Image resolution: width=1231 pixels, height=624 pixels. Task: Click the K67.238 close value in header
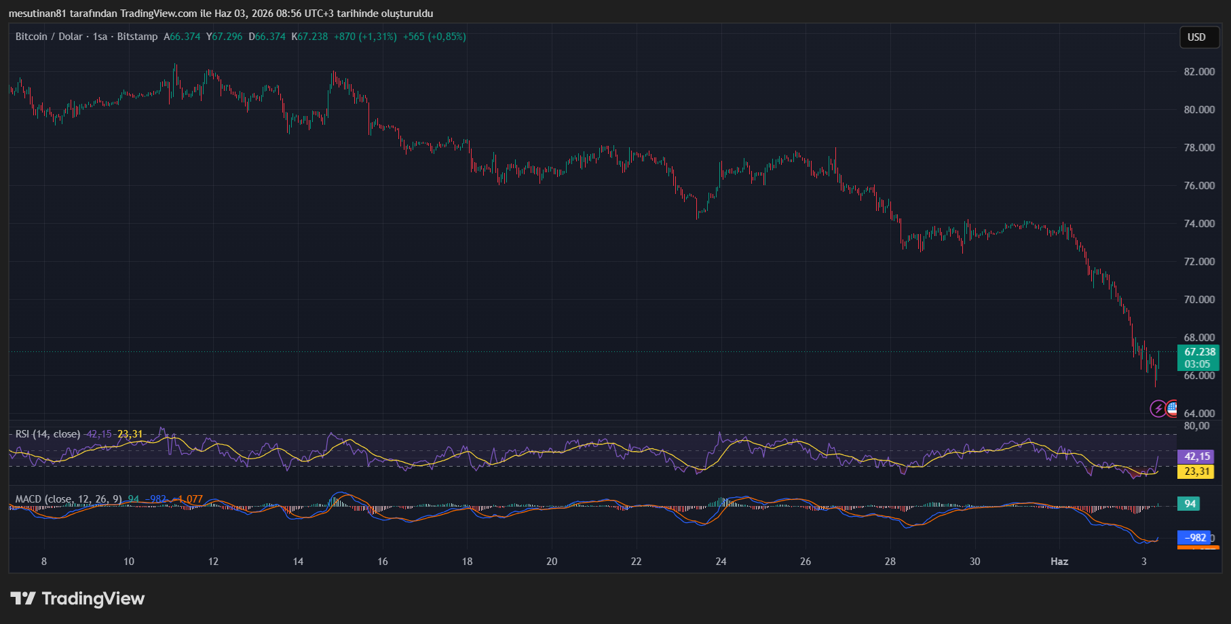coord(309,37)
